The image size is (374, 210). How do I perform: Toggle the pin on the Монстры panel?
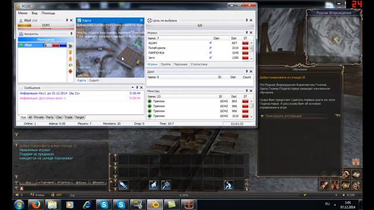[x=247, y=91]
